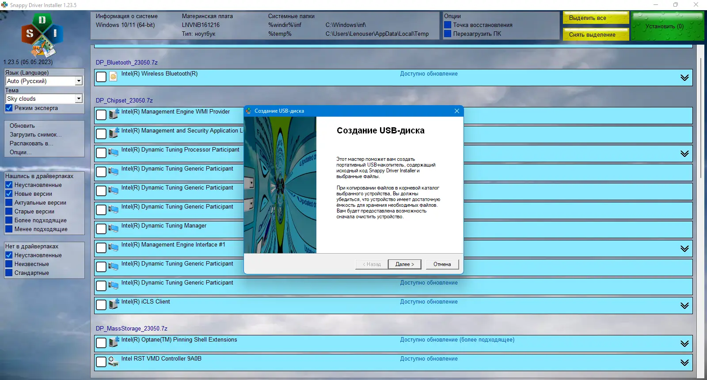Screen dimensions: 707x380
Task: Open the DP_Chipset_23050.7z driver pack link
Action: pyautogui.click(x=124, y=101)
